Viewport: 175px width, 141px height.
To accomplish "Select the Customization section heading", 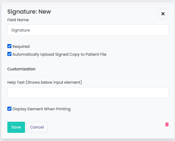I will tap(21, 69).
